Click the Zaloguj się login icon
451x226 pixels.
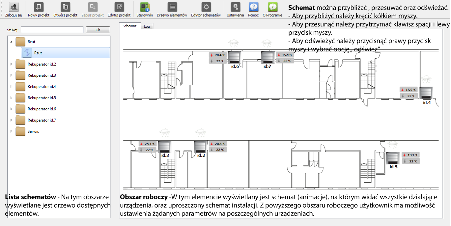click(14, 7)
